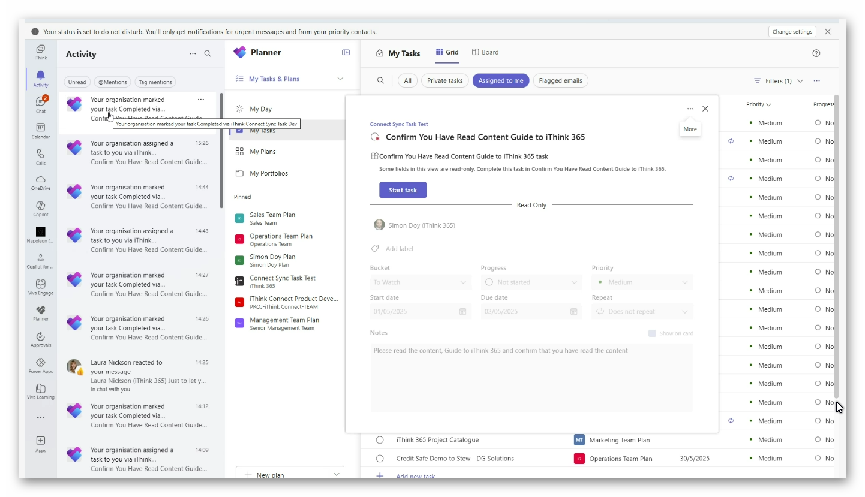Open Priority dropdown Medium in dialog
The height and width of the screenshot is (497, 865).
pyautogui.click(x=642, y=282)
